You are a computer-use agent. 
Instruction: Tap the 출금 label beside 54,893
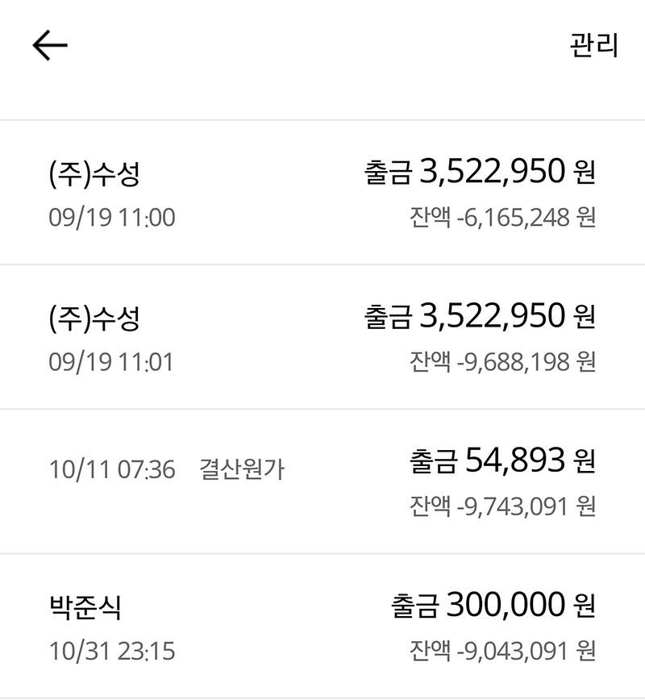(433, 461)
